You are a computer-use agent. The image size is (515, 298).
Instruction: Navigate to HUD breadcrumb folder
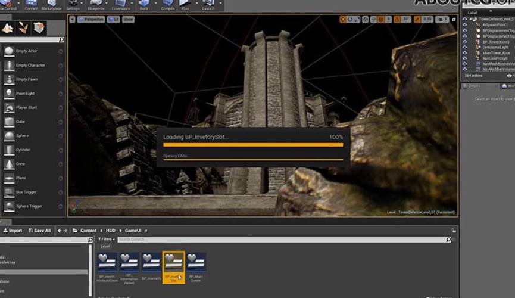(110, 231)
